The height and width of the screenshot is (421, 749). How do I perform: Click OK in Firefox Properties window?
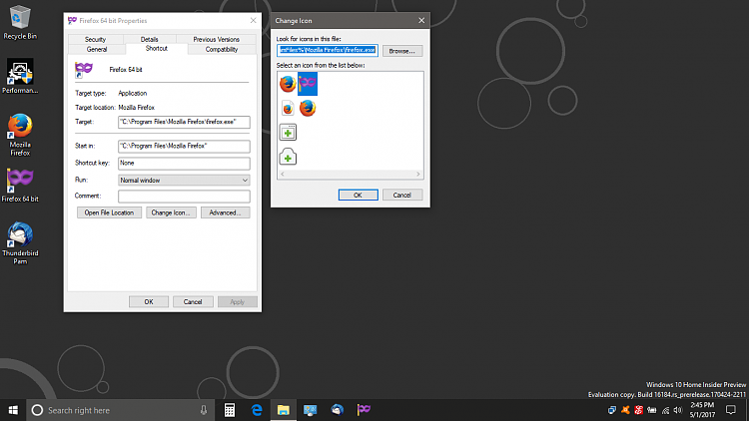coord(149,301)
